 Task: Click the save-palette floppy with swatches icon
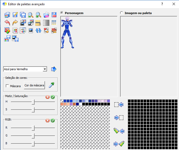(7, 38)
